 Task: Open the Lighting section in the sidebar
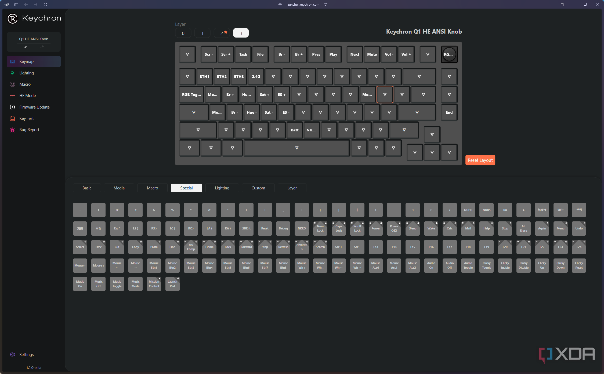coord(34,73)
